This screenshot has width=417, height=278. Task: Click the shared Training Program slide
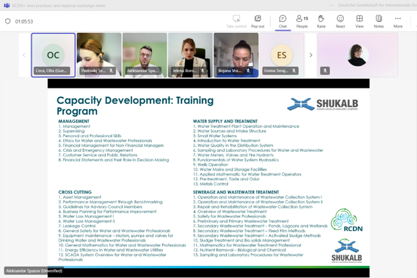point(209,175)
